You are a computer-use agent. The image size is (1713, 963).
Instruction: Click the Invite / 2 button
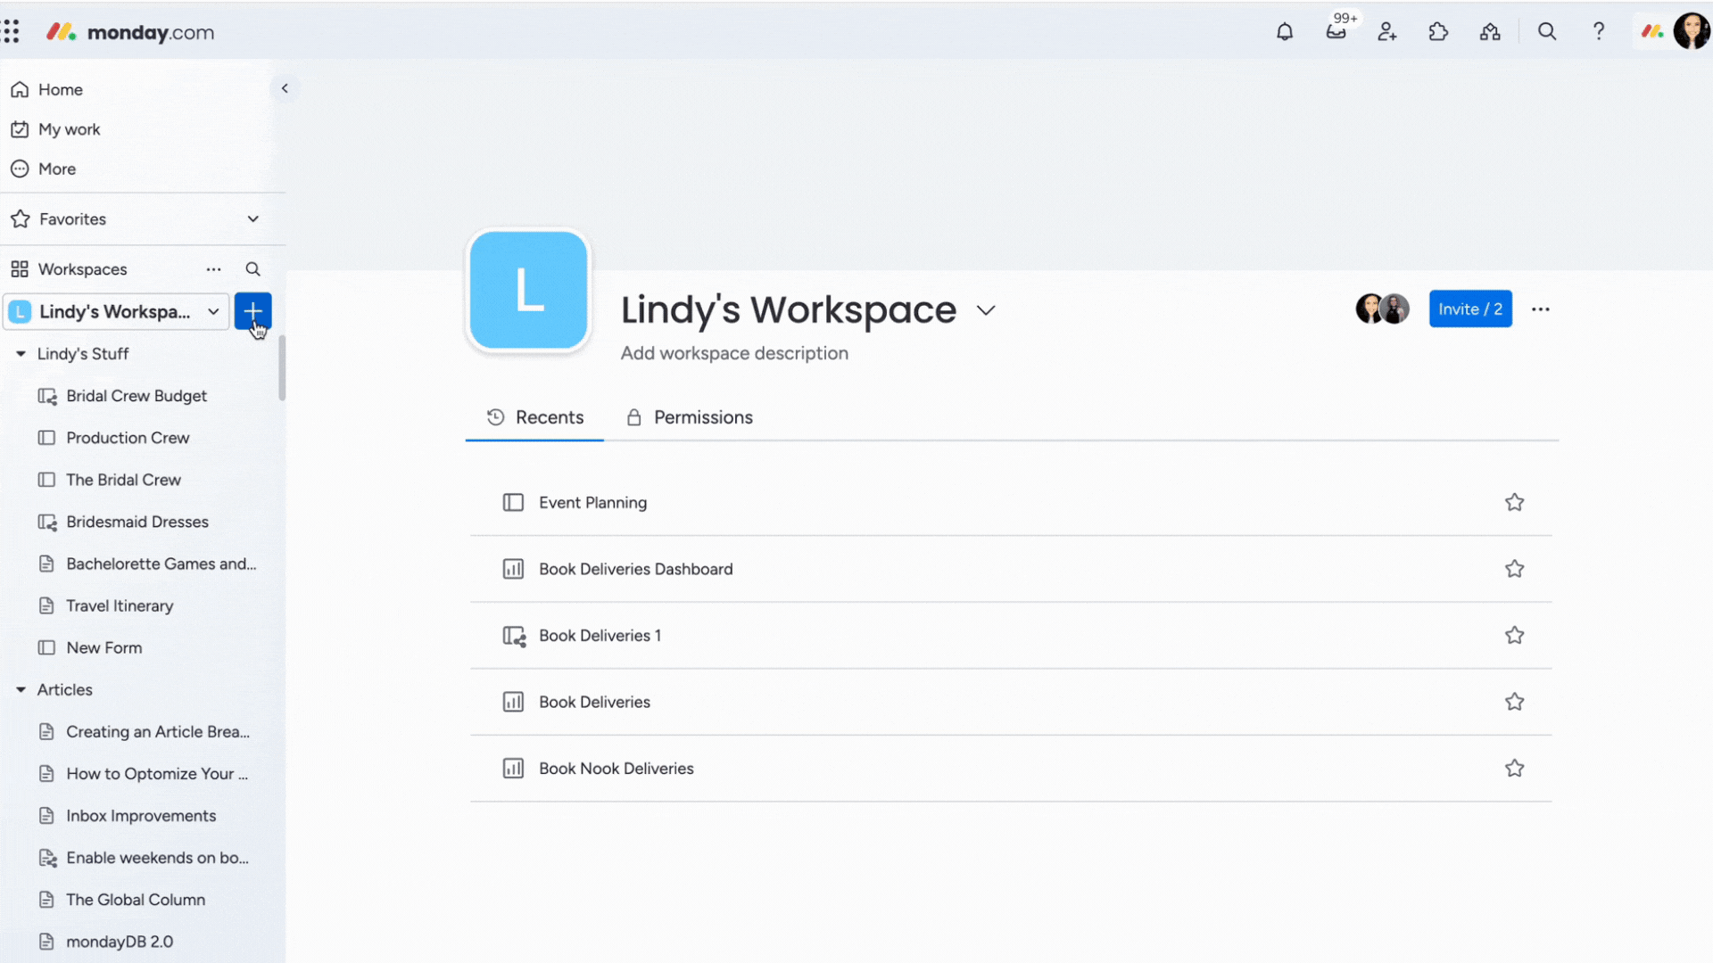(1470, 309)
